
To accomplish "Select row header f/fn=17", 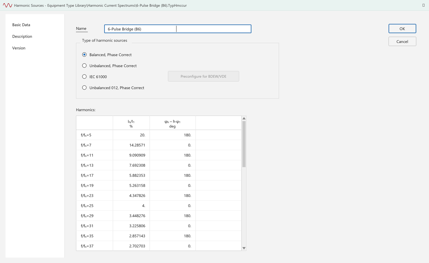I will pyautogui.click(x=94, y=175).
